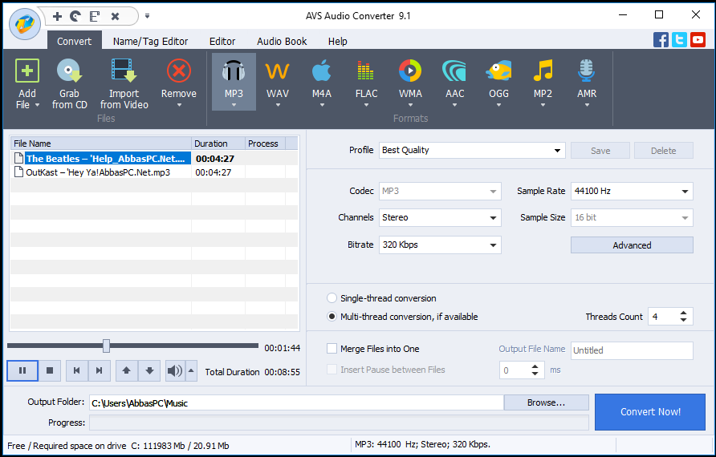The image size is (716, 457).
Task: Select FLAC output format
Action: click(366, 81)
